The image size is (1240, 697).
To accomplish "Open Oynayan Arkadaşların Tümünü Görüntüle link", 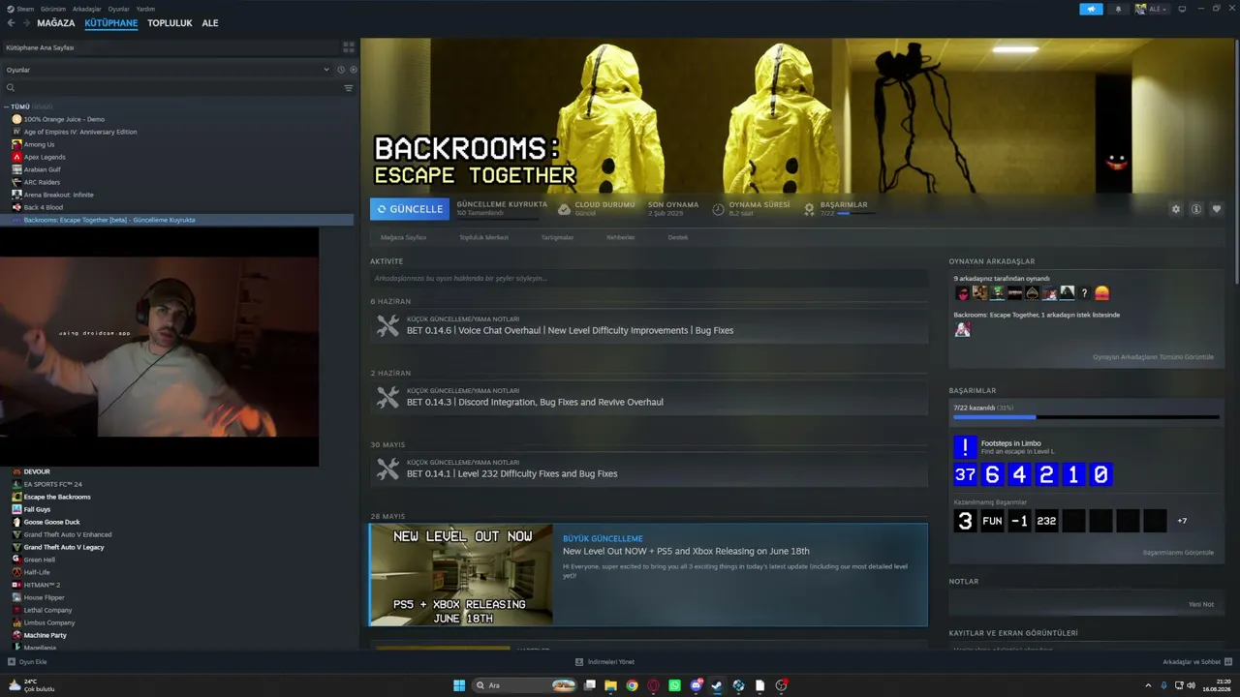I will [x=1153, y=357].
